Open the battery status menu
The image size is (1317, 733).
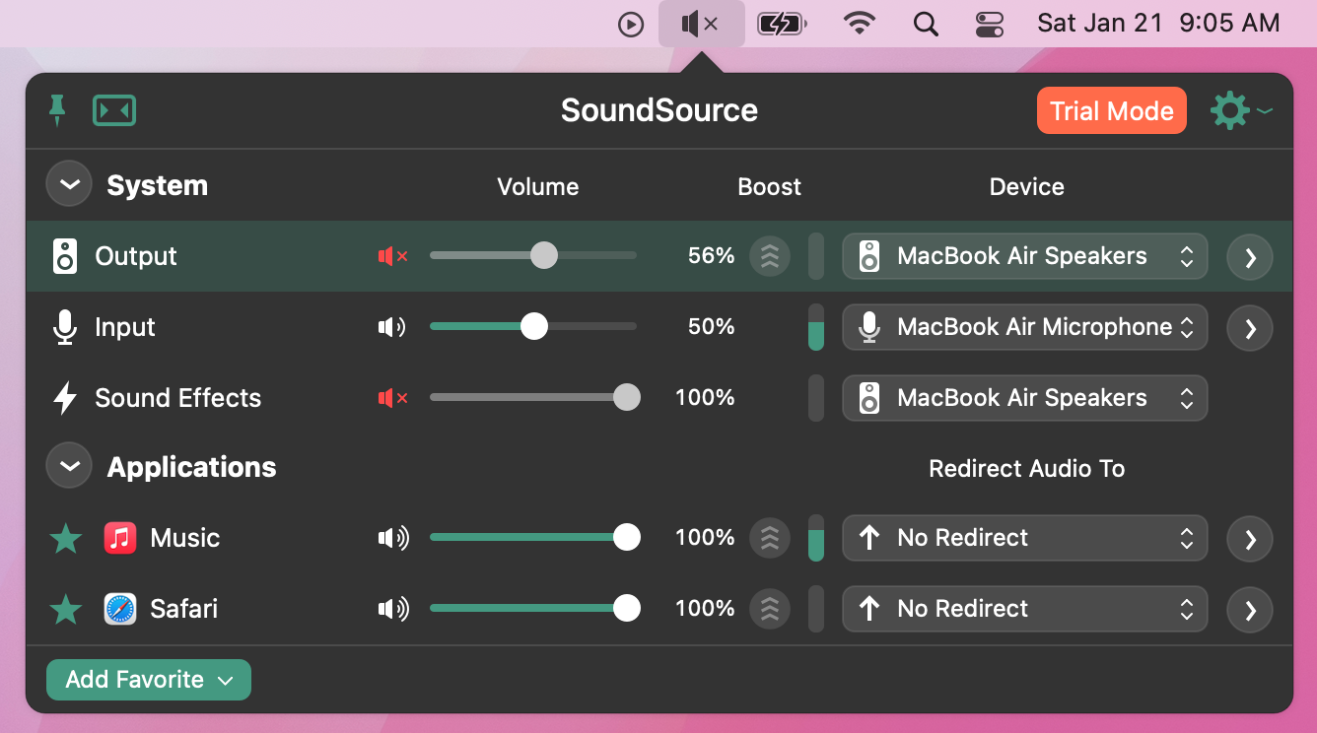click(782, 24)
